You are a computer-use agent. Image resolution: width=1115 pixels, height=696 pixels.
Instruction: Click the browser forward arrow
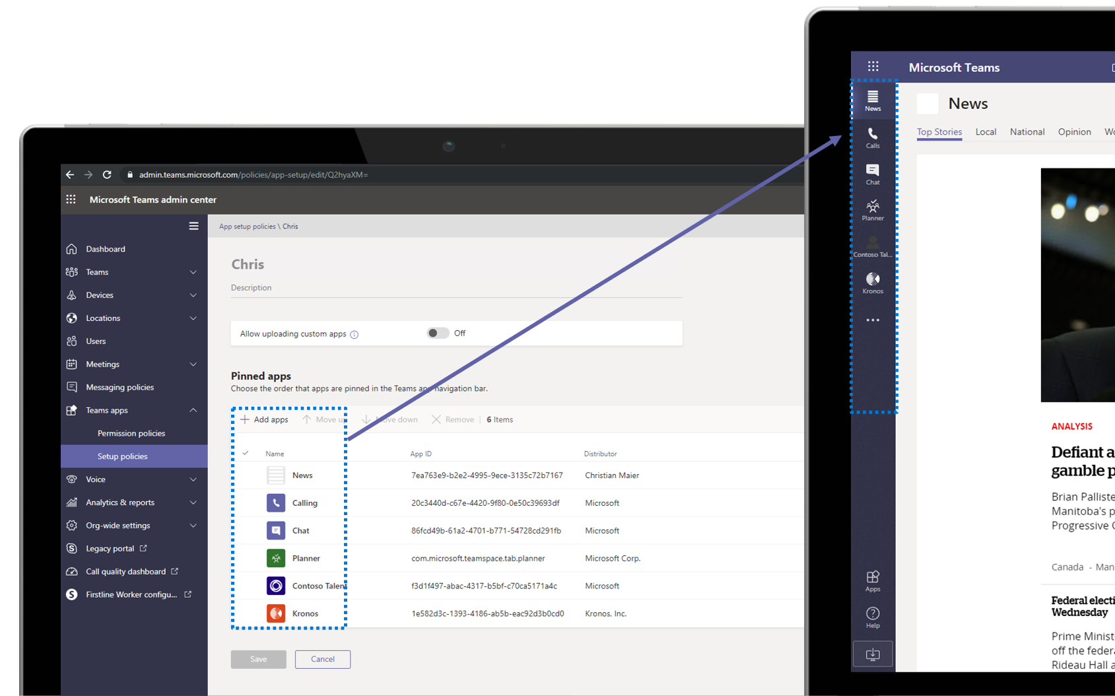pos(88,174)
